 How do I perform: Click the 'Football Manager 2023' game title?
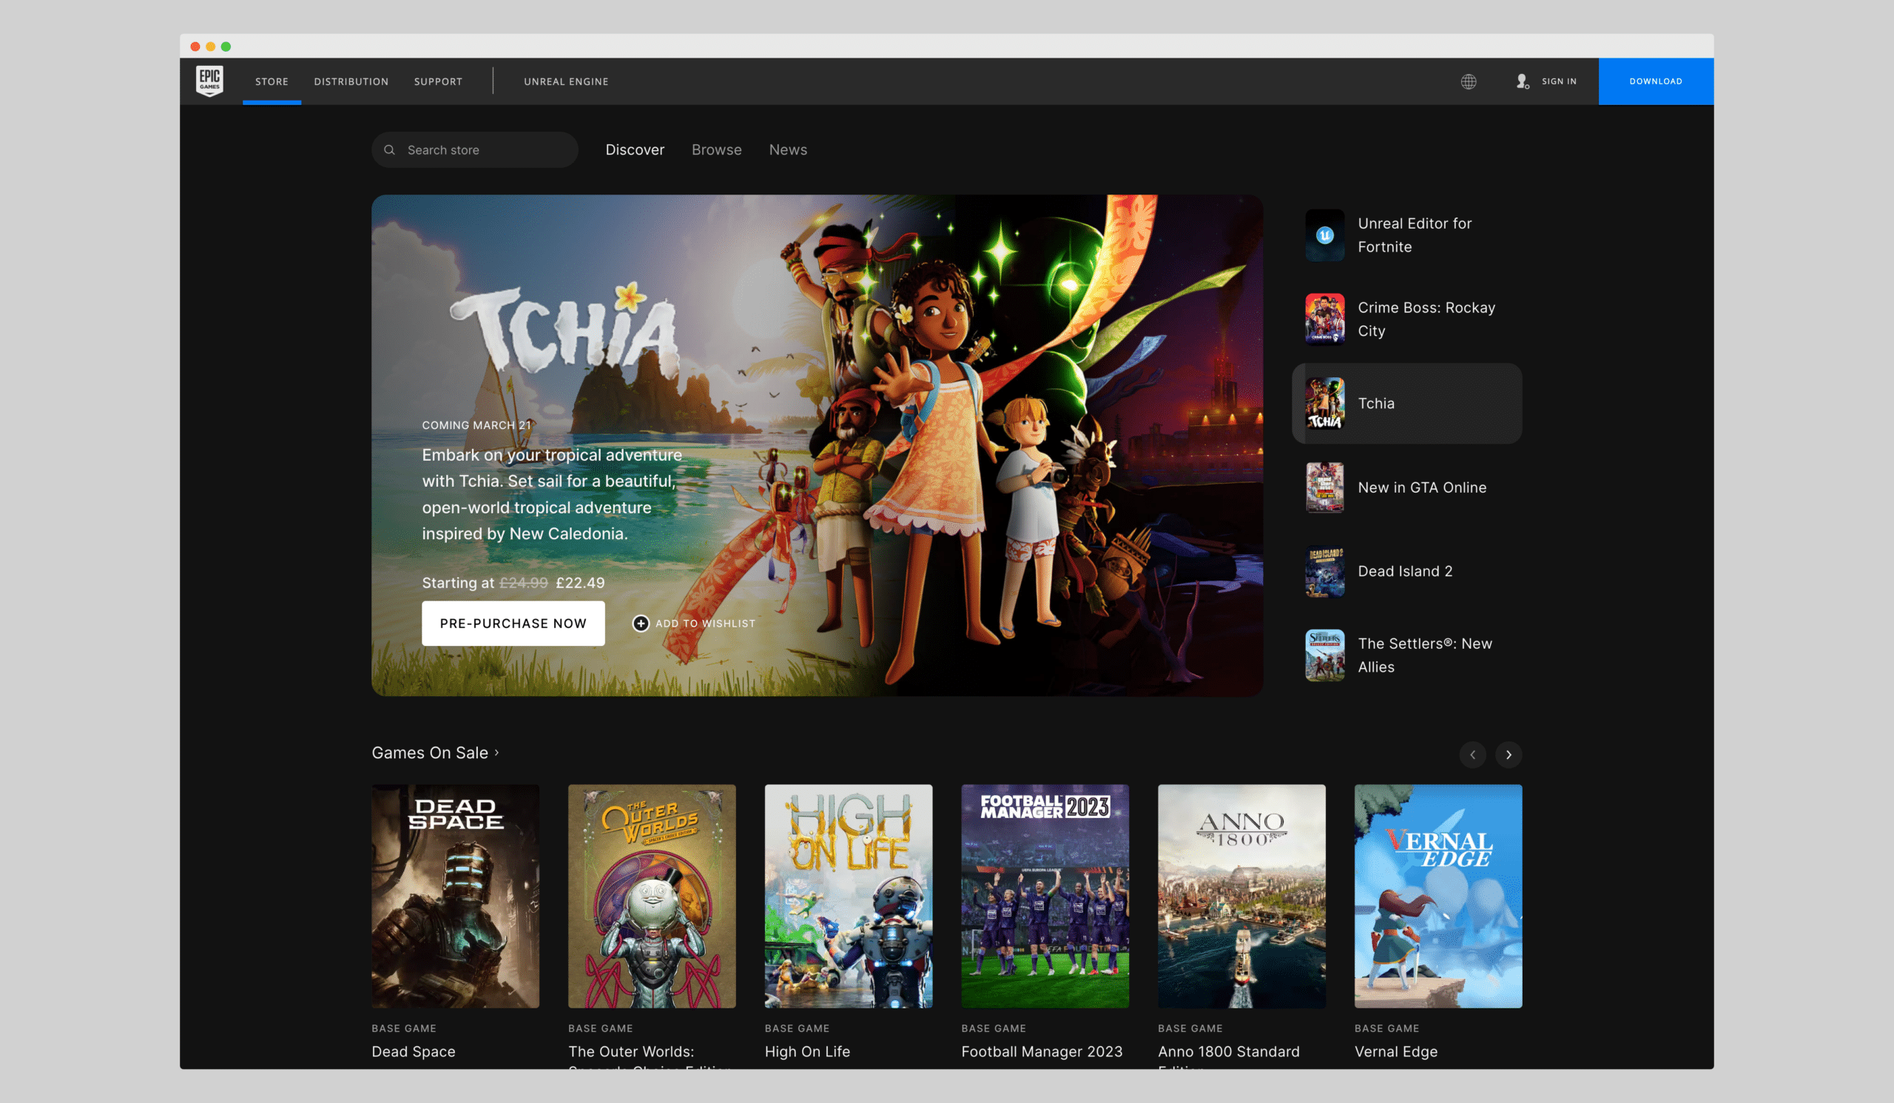tap(1041, 1052)
